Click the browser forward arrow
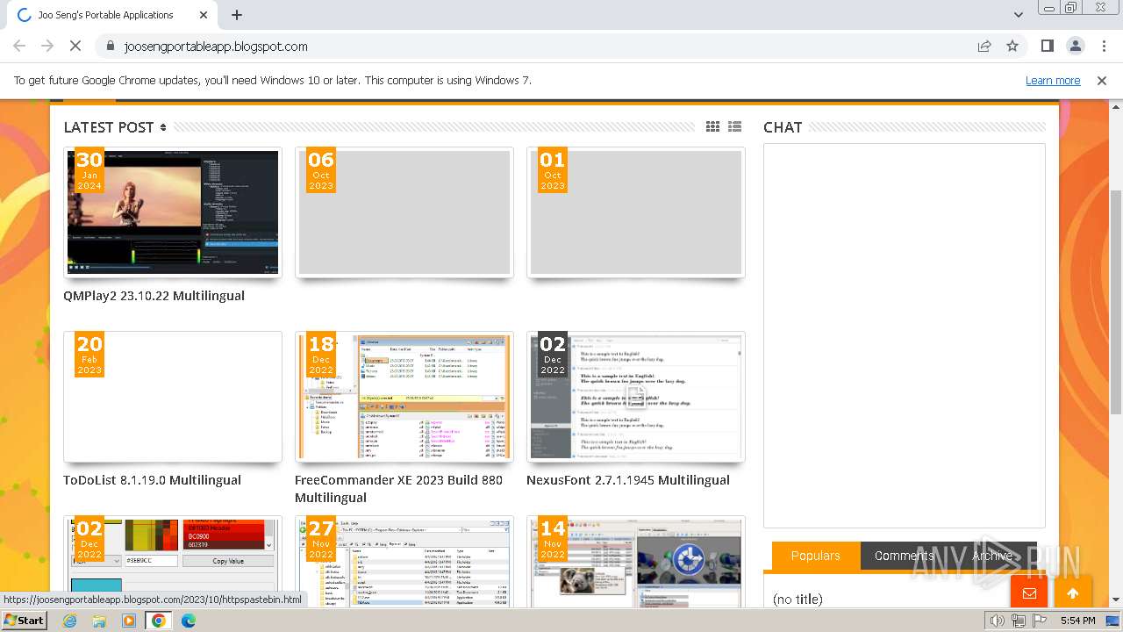The width and height of the screenshot is (1123, 632). pos(47,47)
